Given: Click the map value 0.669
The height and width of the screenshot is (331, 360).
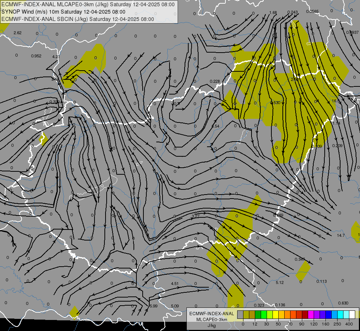Looking at the screenshot, I should [278, 215].
